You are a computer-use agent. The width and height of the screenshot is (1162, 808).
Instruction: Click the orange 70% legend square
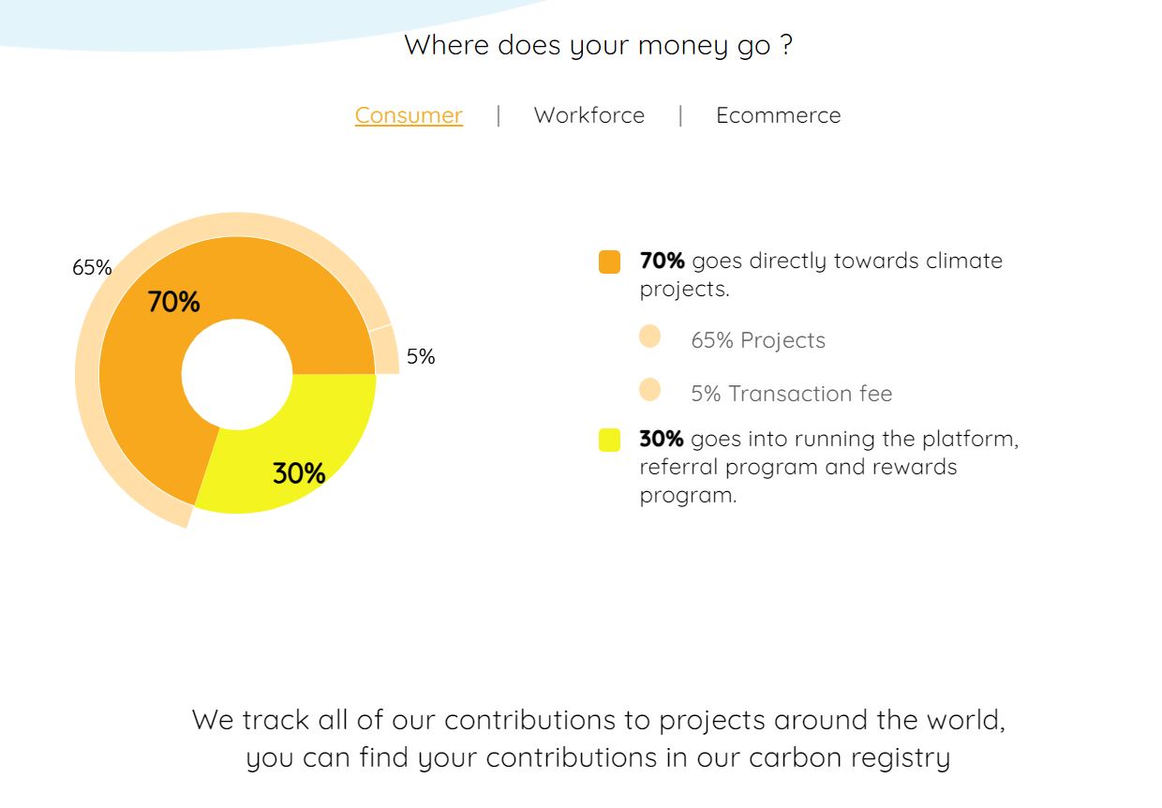point(609,262)
